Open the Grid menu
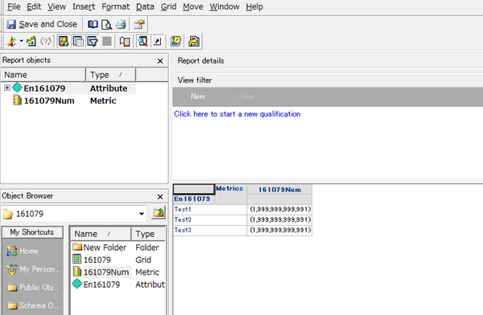The width and height of the screenshot is (483, 315). pos(168,6)
